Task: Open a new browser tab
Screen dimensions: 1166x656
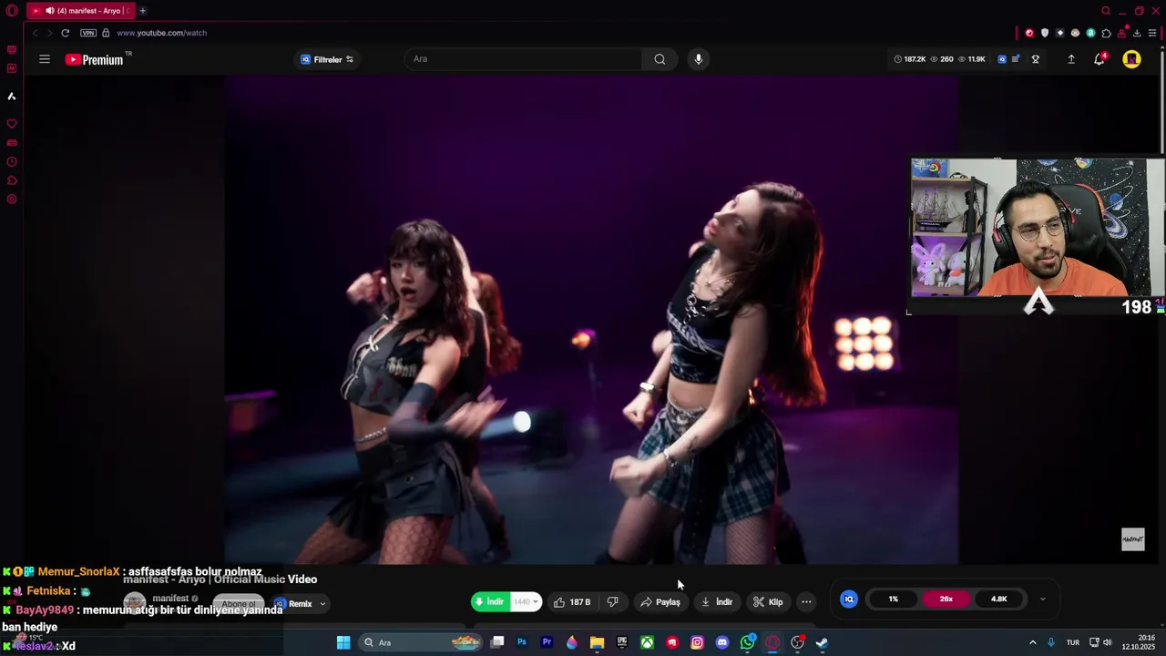Action: 143,11
